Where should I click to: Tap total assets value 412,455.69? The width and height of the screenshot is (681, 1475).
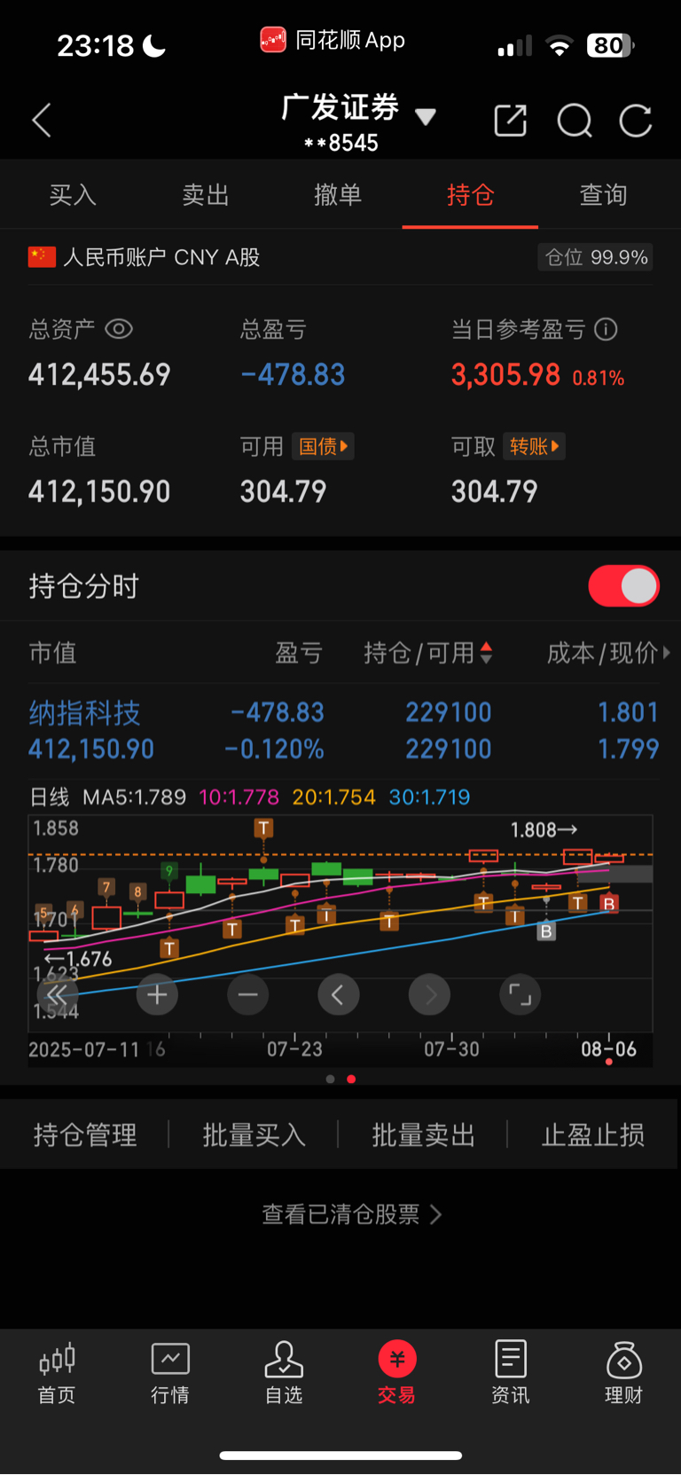(x=99, y=374)
